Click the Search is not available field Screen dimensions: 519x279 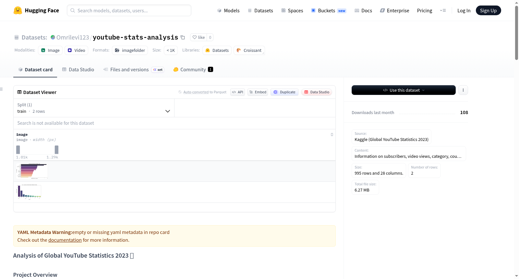pos(175,123)
